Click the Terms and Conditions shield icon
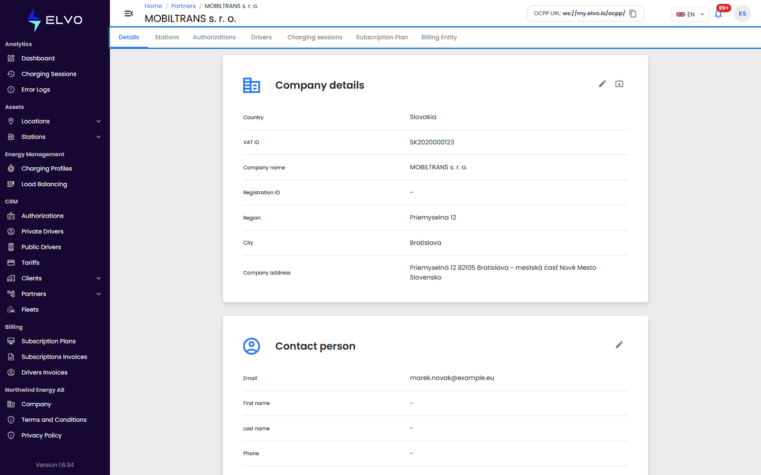 (11, 420)
